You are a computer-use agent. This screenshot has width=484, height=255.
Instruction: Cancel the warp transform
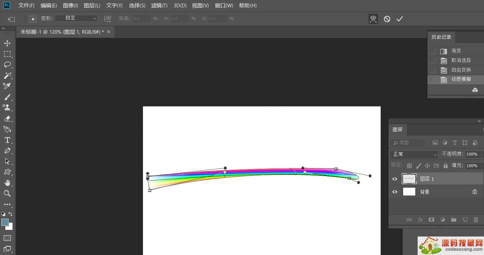point(387,19)
